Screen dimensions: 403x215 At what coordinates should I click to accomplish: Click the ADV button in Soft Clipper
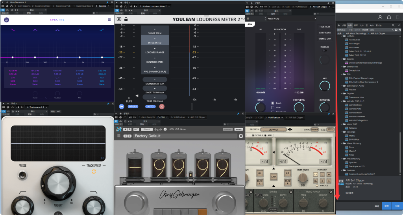250,24
